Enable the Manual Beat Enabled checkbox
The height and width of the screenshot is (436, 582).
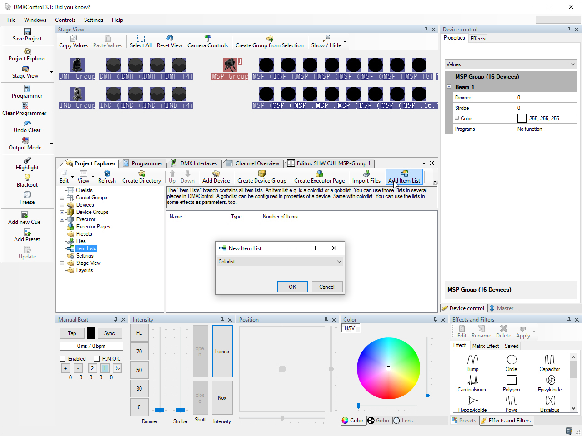(x=63, y=359)
